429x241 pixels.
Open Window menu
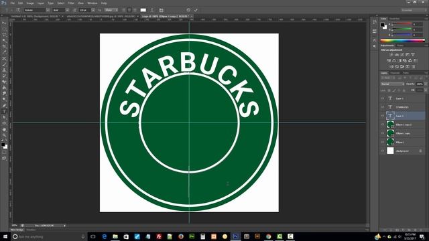click(x=93, y=3)
